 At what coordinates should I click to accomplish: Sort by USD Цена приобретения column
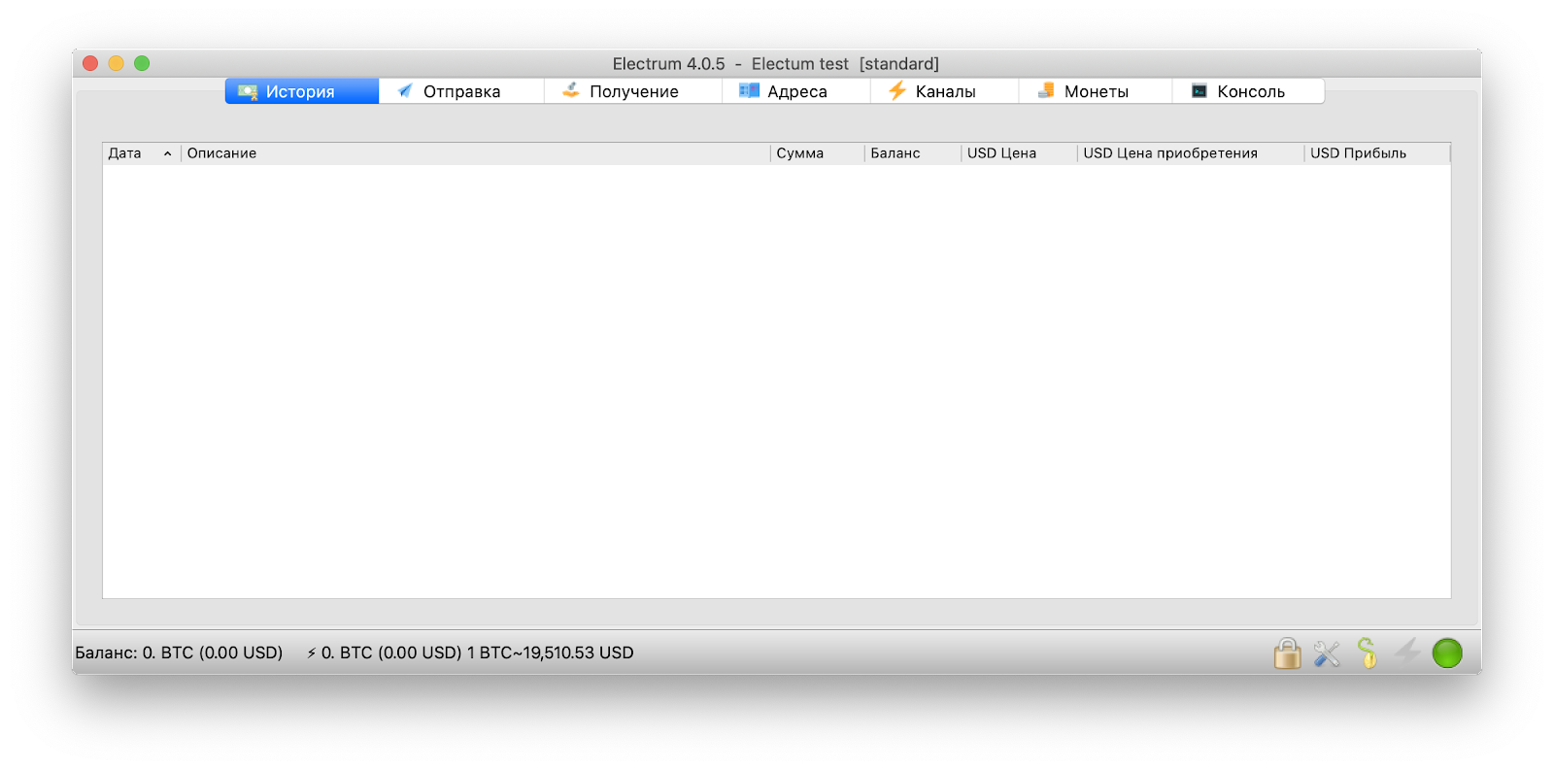1170,153
